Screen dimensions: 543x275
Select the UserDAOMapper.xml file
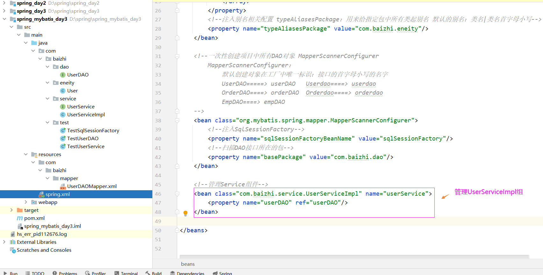tap(92, 186)
